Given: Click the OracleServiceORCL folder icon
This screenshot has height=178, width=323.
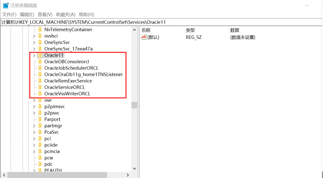Looking at the screenshot, I should (x=40, y=87).
